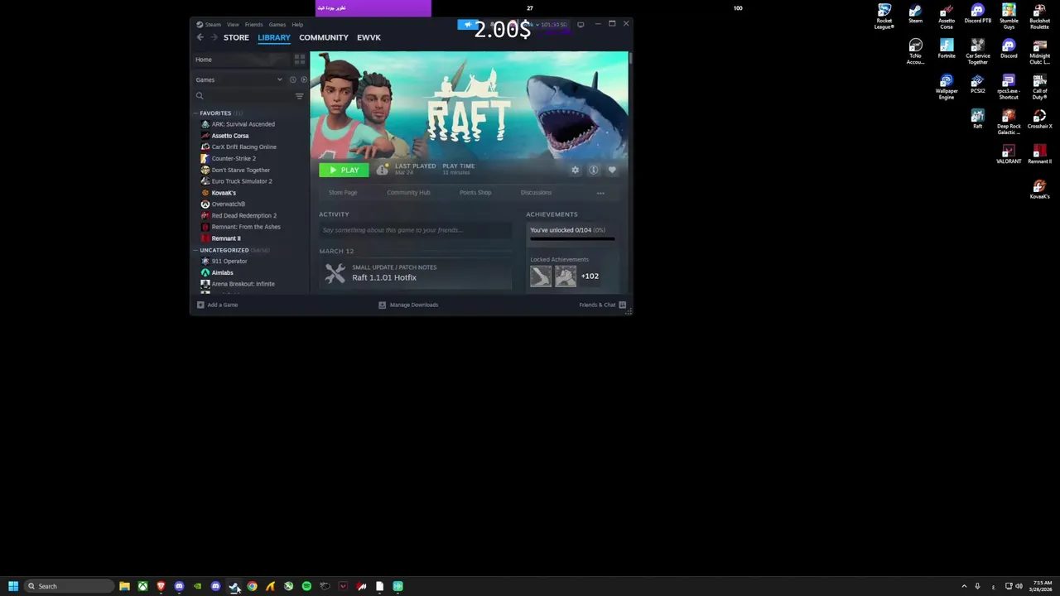
Task: Select Car Service Together desktop icon
Action: click(978, 51)
